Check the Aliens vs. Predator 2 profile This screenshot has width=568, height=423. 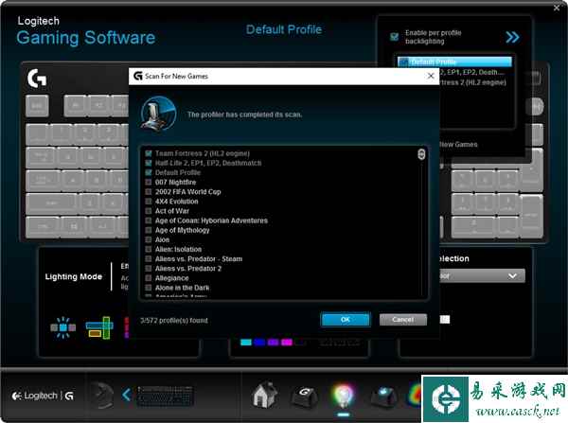tap(149, 269)
